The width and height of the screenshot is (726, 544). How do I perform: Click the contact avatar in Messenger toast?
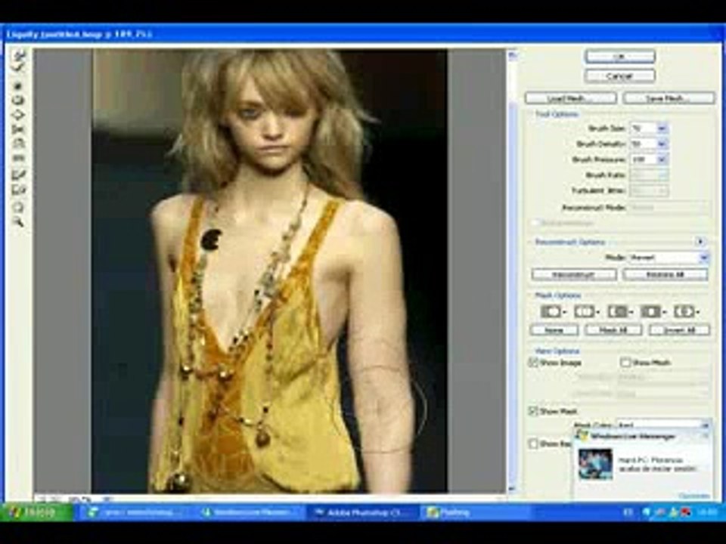595,464
